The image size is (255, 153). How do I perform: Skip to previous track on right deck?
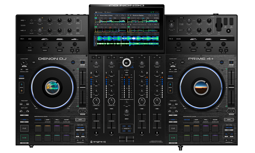170,104
